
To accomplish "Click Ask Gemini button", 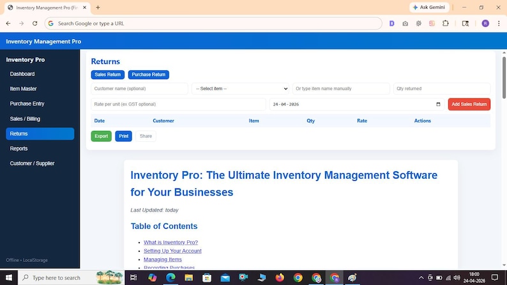I will [429, 7].
